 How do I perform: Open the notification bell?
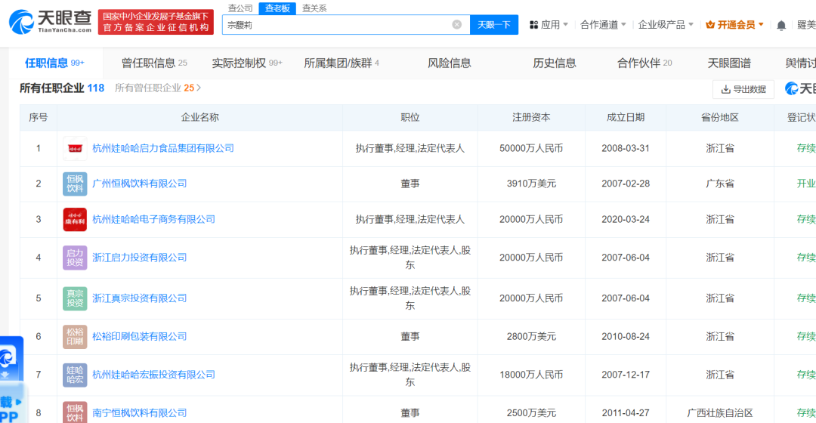tap(781, 25)
